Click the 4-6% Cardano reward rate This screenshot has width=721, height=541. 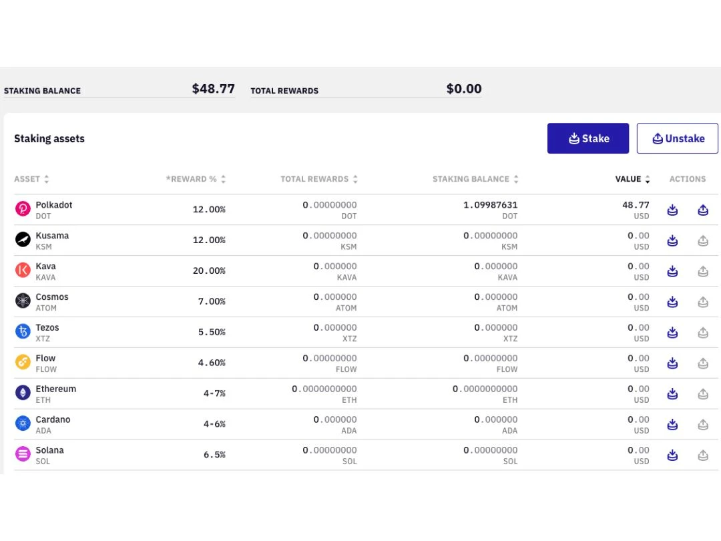(x=215, y=424)
